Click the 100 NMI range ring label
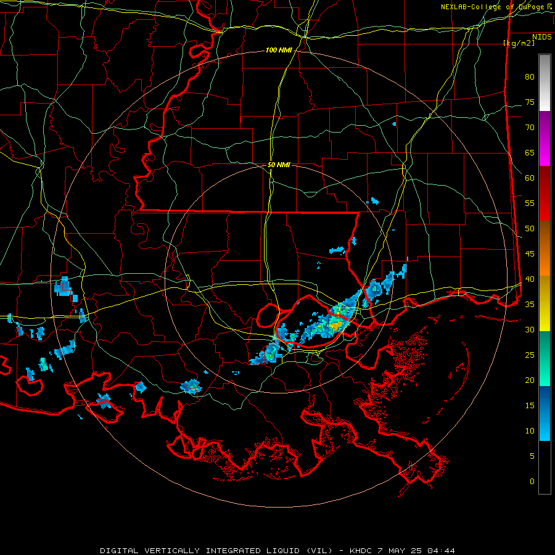The width and height of the screenshot is (555, 555). coord(279,51)
